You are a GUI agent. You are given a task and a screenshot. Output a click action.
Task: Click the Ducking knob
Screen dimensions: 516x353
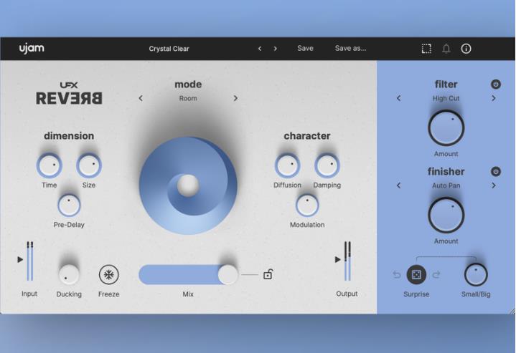(x=69, y=274)
